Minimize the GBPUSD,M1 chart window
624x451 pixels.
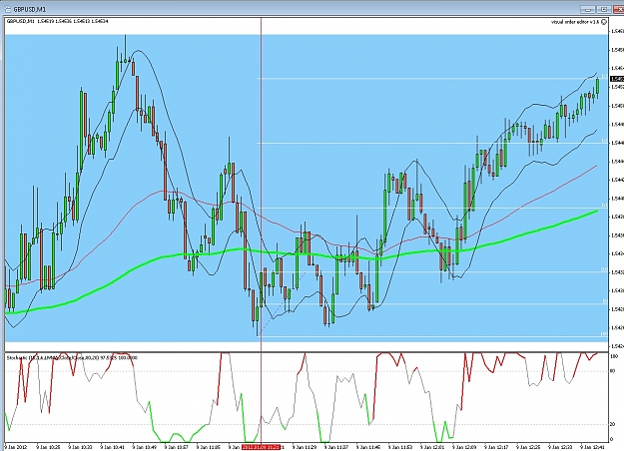coord(588,9)
